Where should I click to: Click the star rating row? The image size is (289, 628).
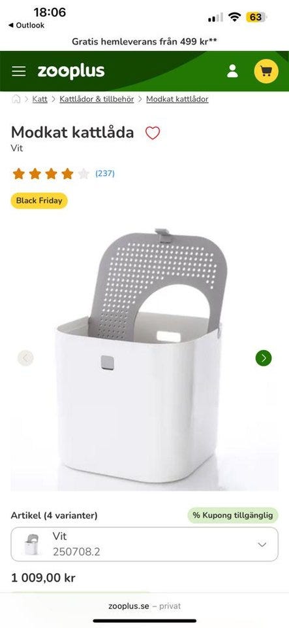(51, 173)
